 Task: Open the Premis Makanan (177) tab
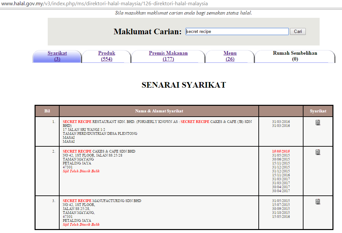(x=168, y=56)
